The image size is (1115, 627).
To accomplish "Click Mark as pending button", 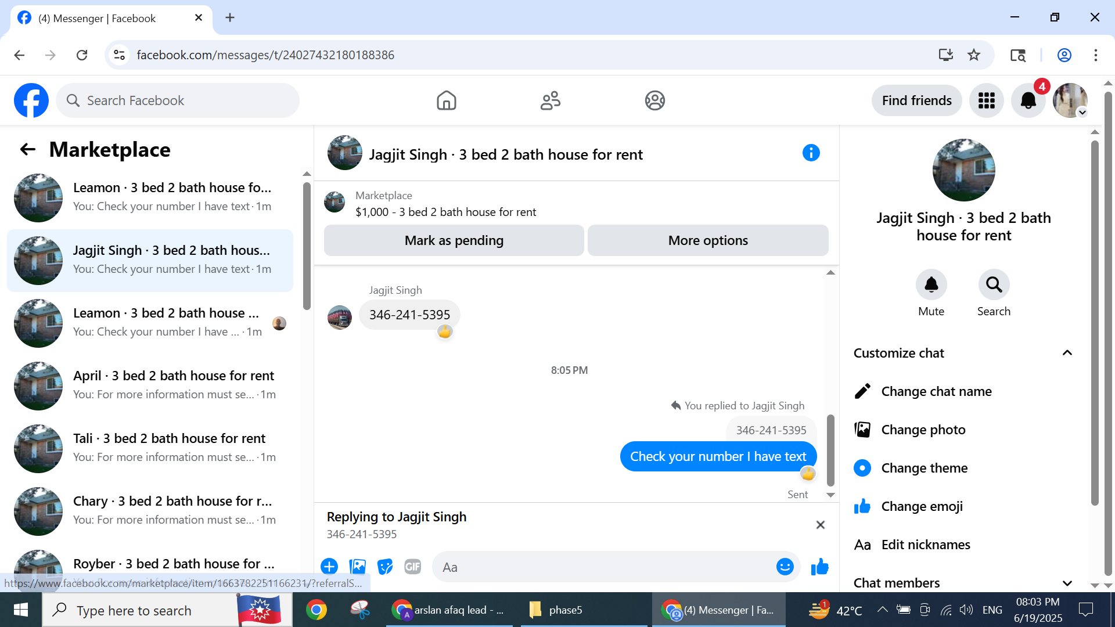I will [454, 240].
